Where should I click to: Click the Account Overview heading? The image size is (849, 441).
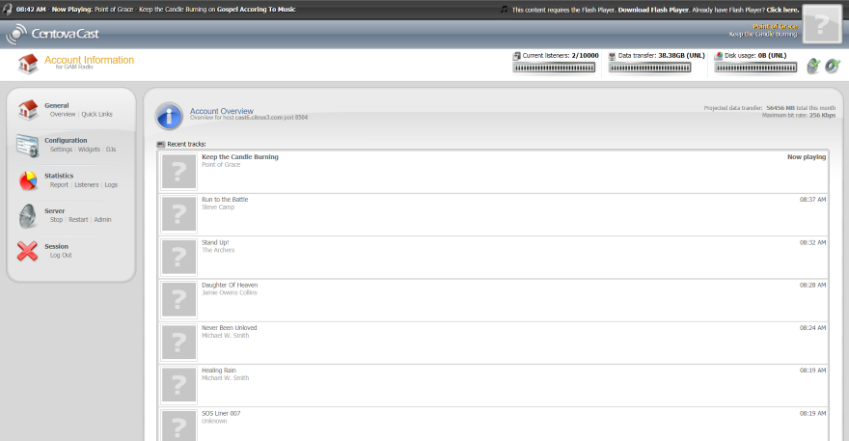click(222, 111)
